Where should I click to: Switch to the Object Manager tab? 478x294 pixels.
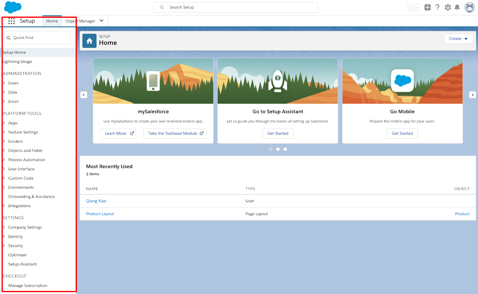coord(81,21)
